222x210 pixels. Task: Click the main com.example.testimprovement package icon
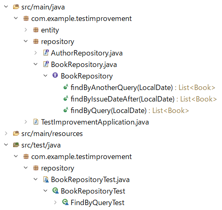(x=26, y=18)
